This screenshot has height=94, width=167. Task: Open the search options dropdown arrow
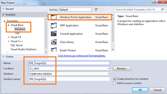click(165, 9)
